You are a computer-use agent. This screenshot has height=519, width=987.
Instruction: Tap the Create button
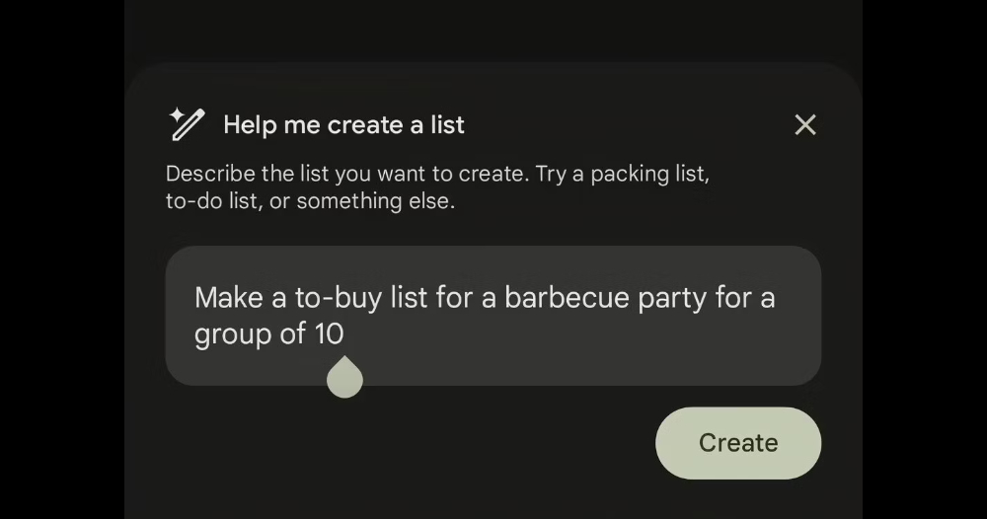click(x=737, y=443)
